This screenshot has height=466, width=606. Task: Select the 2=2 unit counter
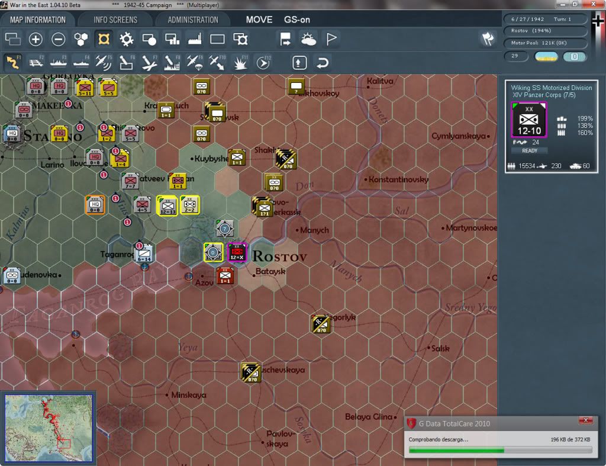pyautogui.click(x=190, y=204)
